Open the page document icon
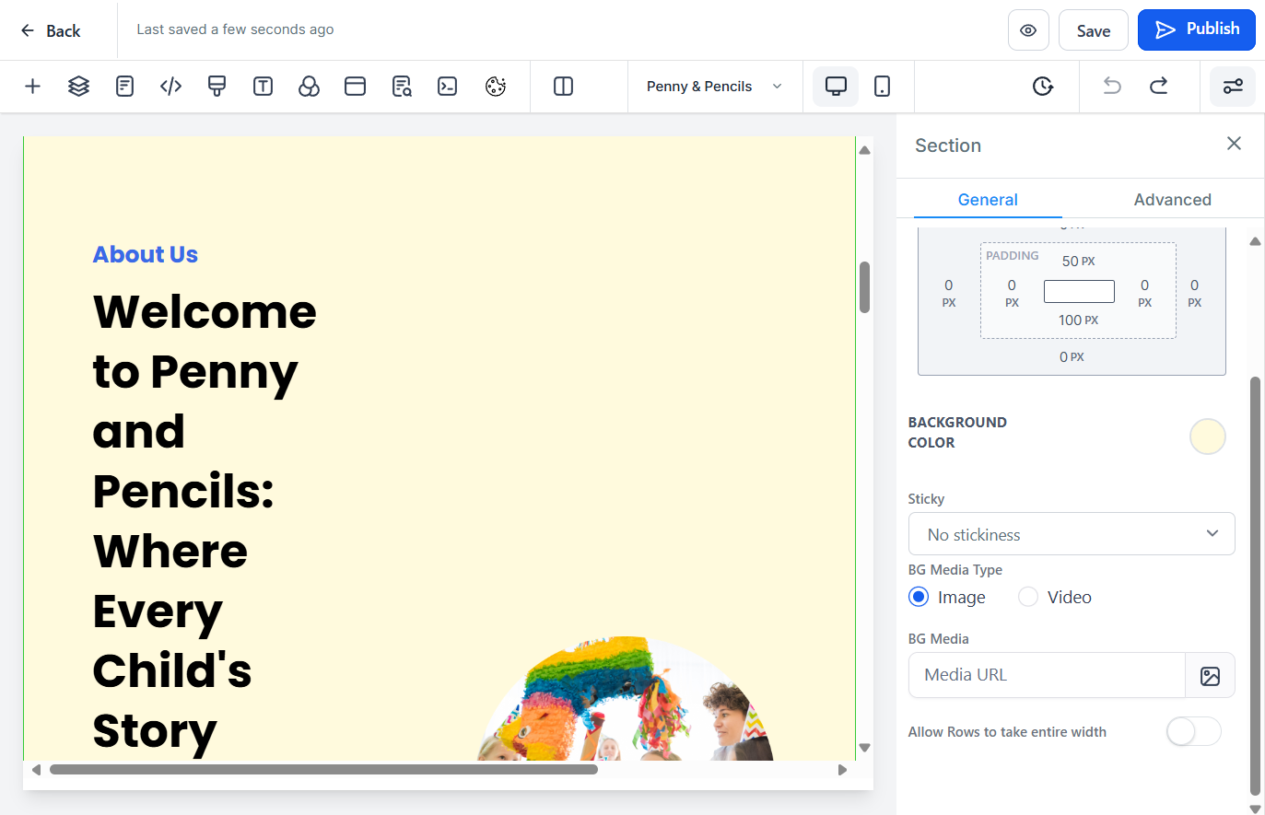Viewport: 1265px width, 815px height. pos(125,87)
